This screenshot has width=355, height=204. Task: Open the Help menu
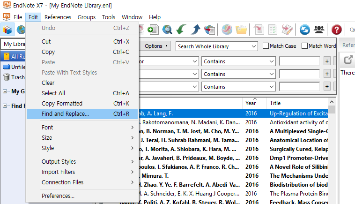(155, 17)
